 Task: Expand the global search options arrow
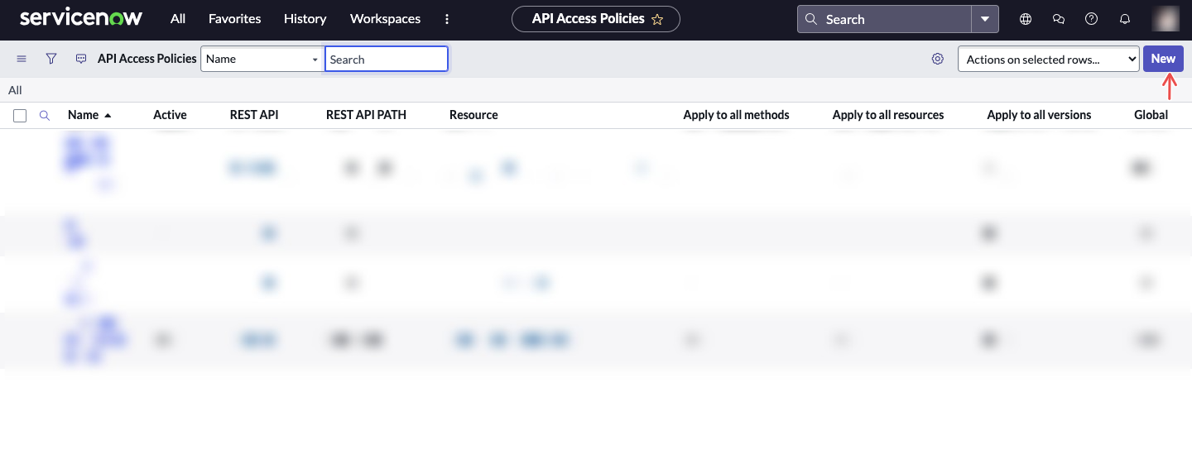(x=984, y=19)
